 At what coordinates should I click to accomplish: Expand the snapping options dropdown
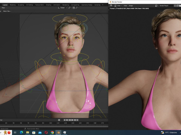pos(77,8)
